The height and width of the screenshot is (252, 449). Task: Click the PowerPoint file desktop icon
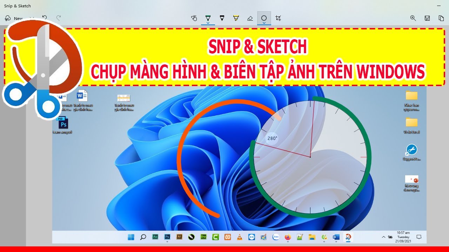411,183
